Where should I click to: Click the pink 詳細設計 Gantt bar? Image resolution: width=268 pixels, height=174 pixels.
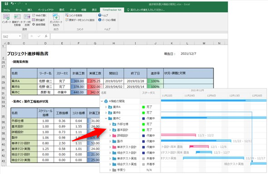[178, 135]
